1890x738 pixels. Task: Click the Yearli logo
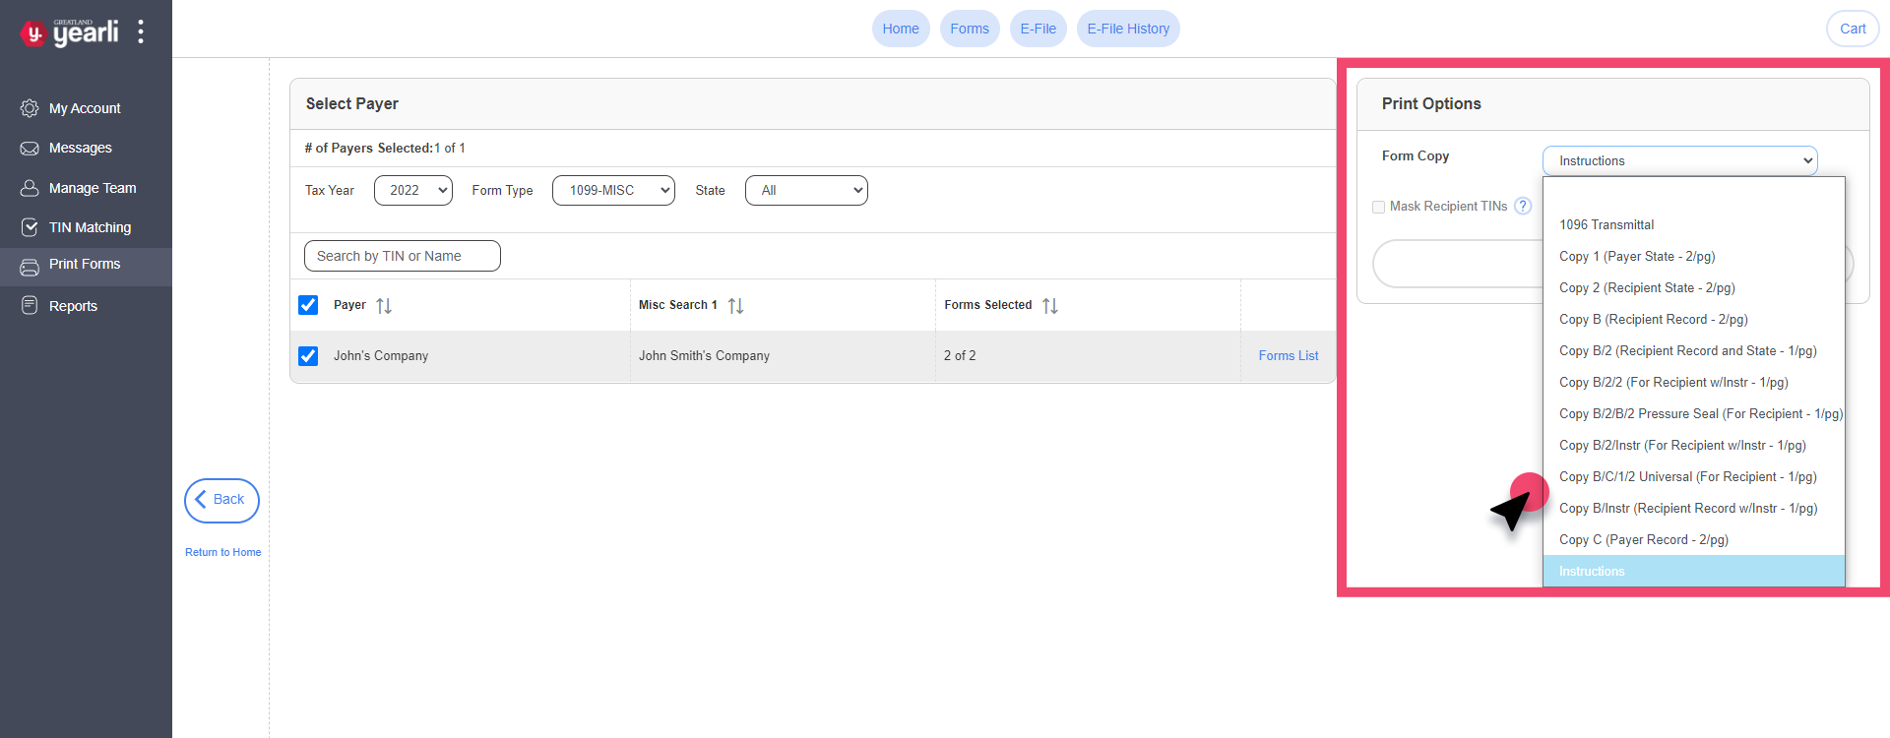[x=69, y=31]
